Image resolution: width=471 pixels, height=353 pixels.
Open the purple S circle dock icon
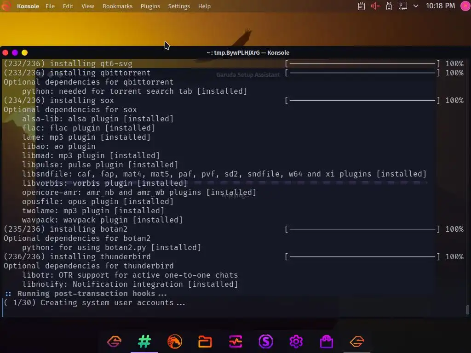pyautogui.click(x=266, y=342)
